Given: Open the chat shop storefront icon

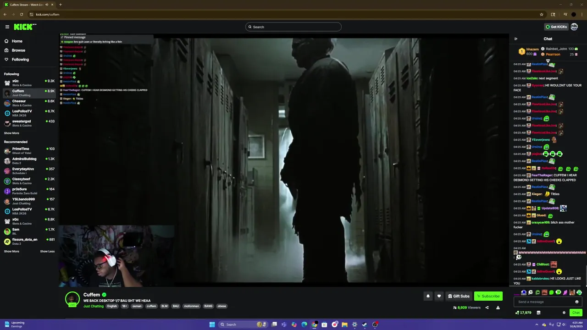Looking at the screenshot, I should coord(538,313).
